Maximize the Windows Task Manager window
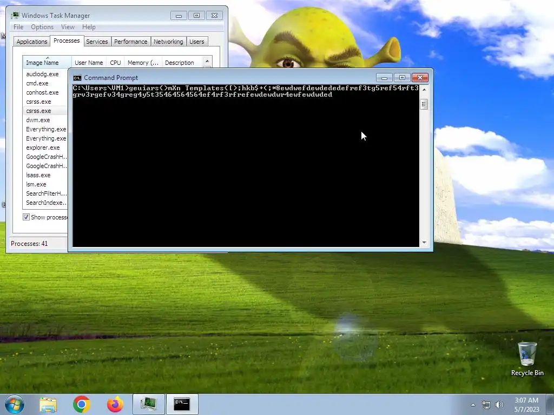554x415 pixels. [x=196, y=16]
